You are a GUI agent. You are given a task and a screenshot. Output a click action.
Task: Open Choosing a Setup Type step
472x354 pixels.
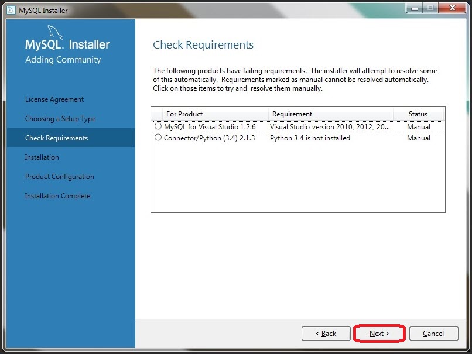click(x=60, y=119)
